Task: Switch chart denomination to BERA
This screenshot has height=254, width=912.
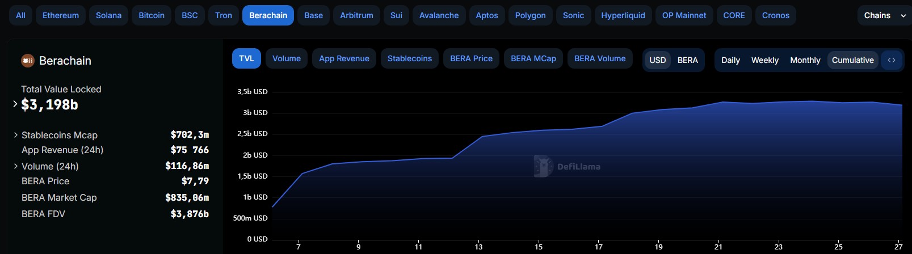Action: click(x=688, y=60)
